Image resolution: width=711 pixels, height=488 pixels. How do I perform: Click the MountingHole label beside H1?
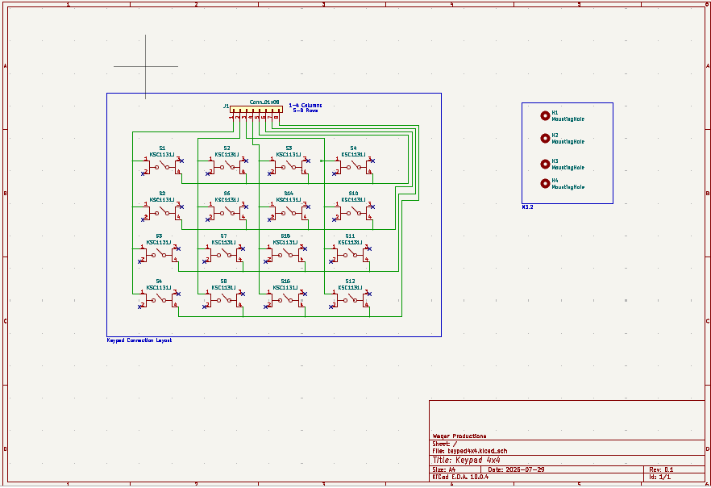pyautogui.click(x=568, y=119)
